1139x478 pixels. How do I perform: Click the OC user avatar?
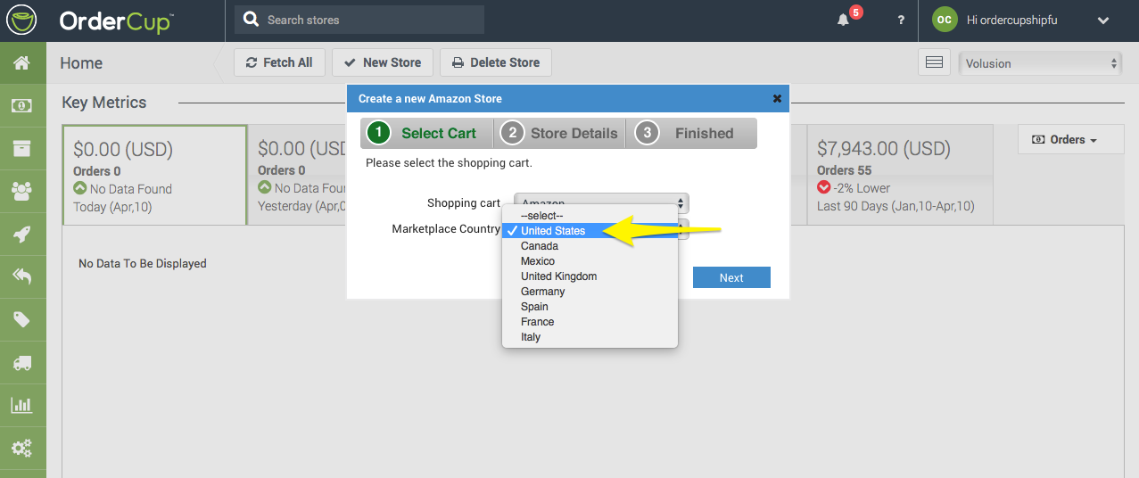coord(945,20)
